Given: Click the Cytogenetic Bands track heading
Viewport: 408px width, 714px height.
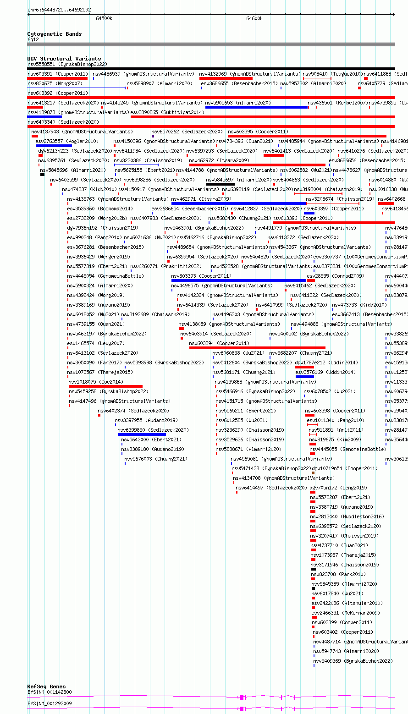Looking at the screenshot, I should coord(54,34).
